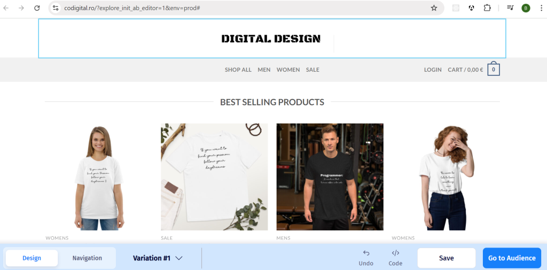Click the green B profile avatar
This screenshot has height=270, width=547.
(x=526, y=8)
